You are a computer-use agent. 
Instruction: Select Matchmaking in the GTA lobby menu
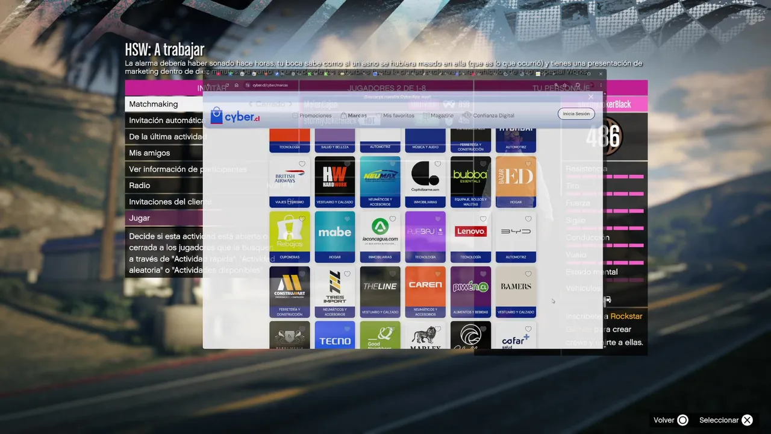tap(164, 104)
